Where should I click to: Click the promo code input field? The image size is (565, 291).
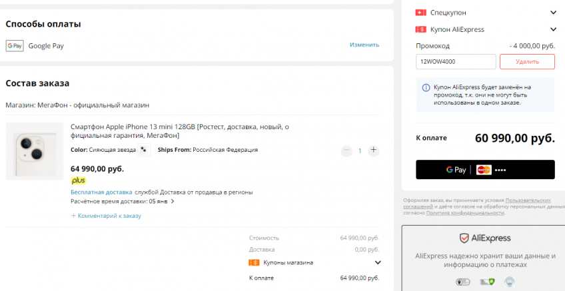click(x=456, y=61)
